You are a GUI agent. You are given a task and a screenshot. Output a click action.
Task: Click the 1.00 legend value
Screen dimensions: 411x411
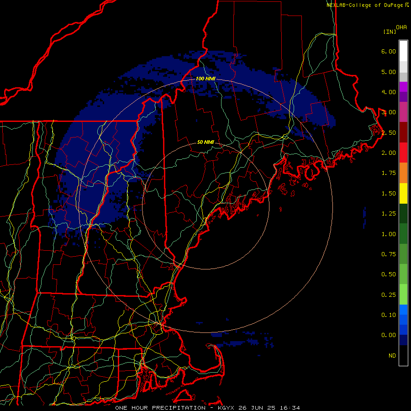pyautogui.click(x=389, y=234)
